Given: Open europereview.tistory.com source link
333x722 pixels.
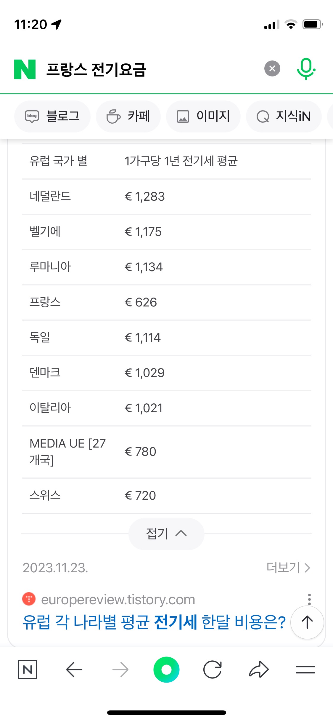Looking at the screenshot, I should [118, 599].
